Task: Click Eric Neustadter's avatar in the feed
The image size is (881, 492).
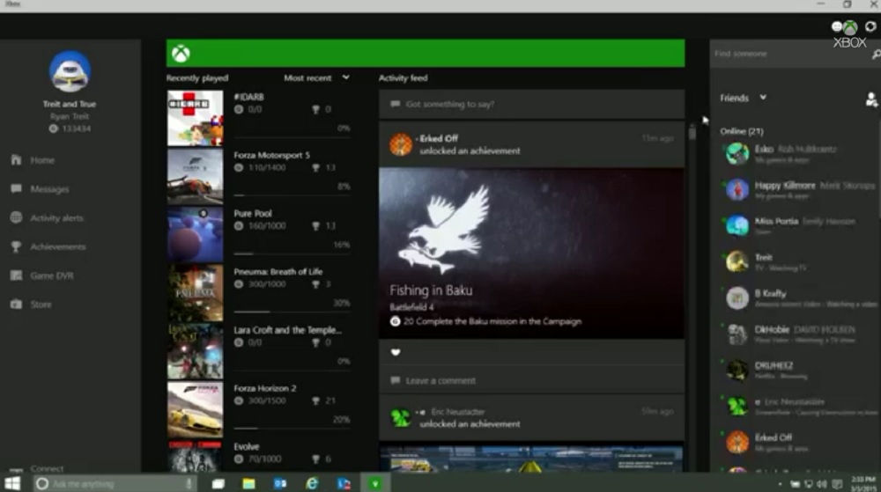Action: click(401, 418)
